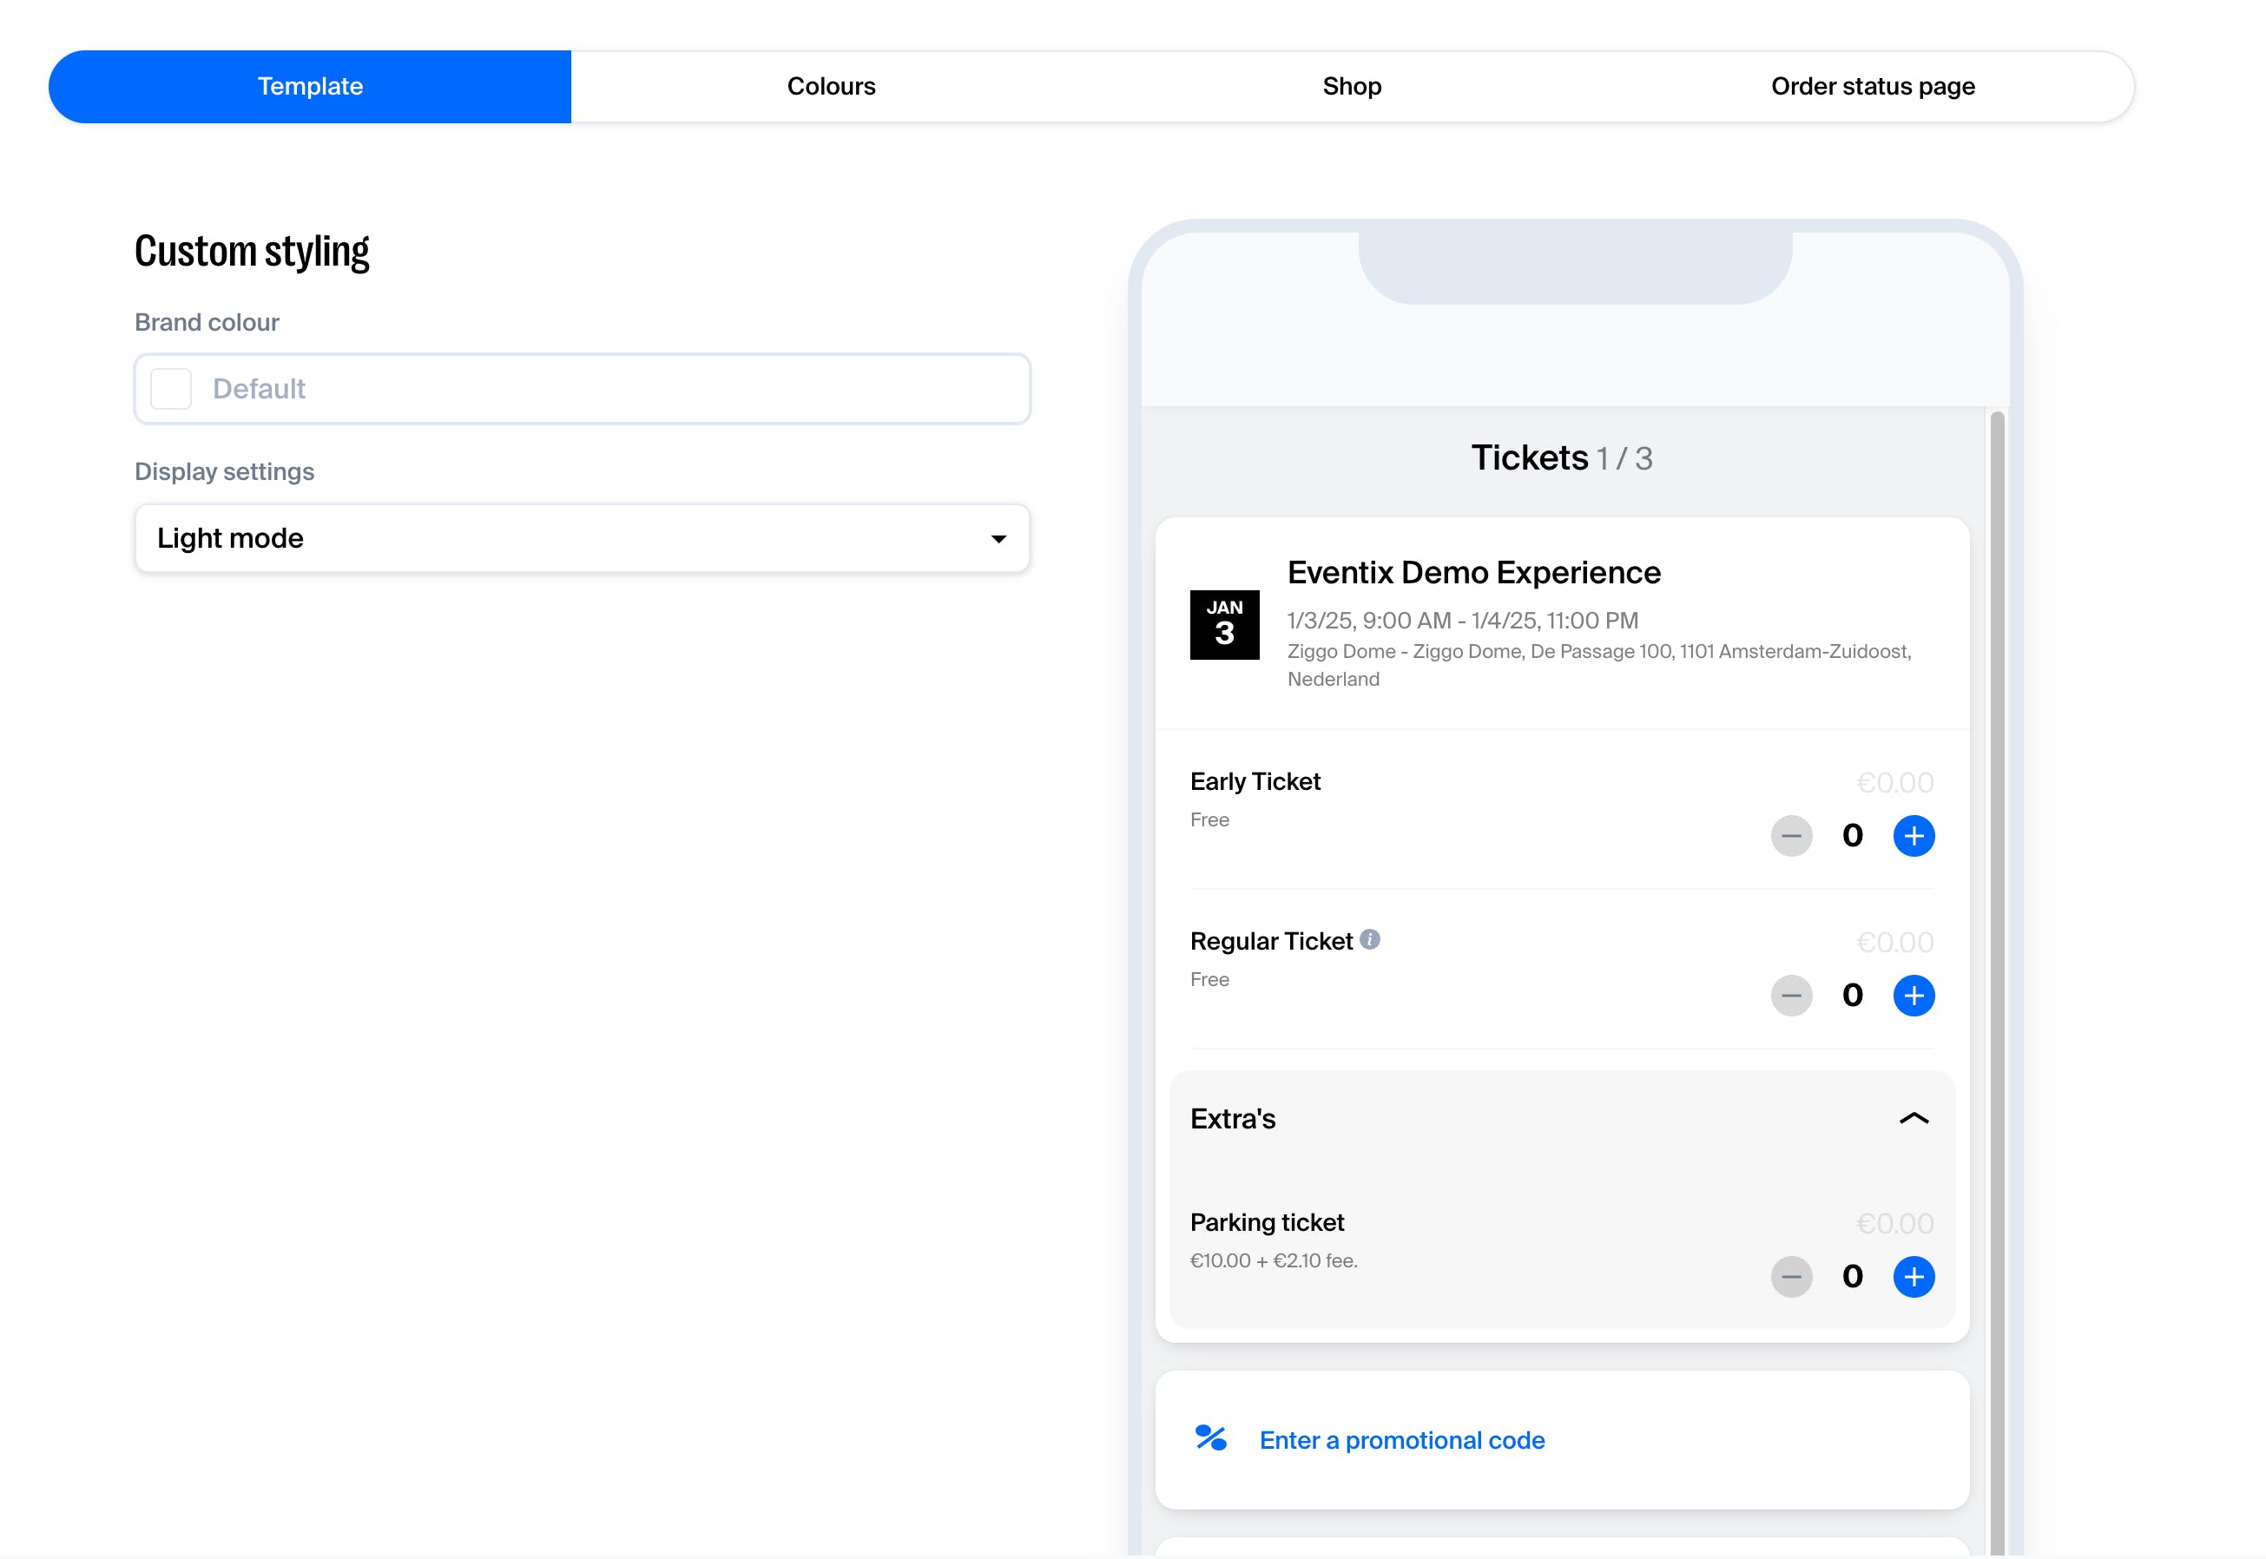Click the JAN 3 date badge

point(1224,624)
